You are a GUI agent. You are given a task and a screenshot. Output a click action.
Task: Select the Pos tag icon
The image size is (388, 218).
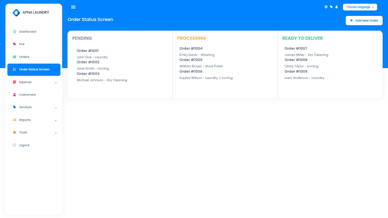[x=14, y=44]
